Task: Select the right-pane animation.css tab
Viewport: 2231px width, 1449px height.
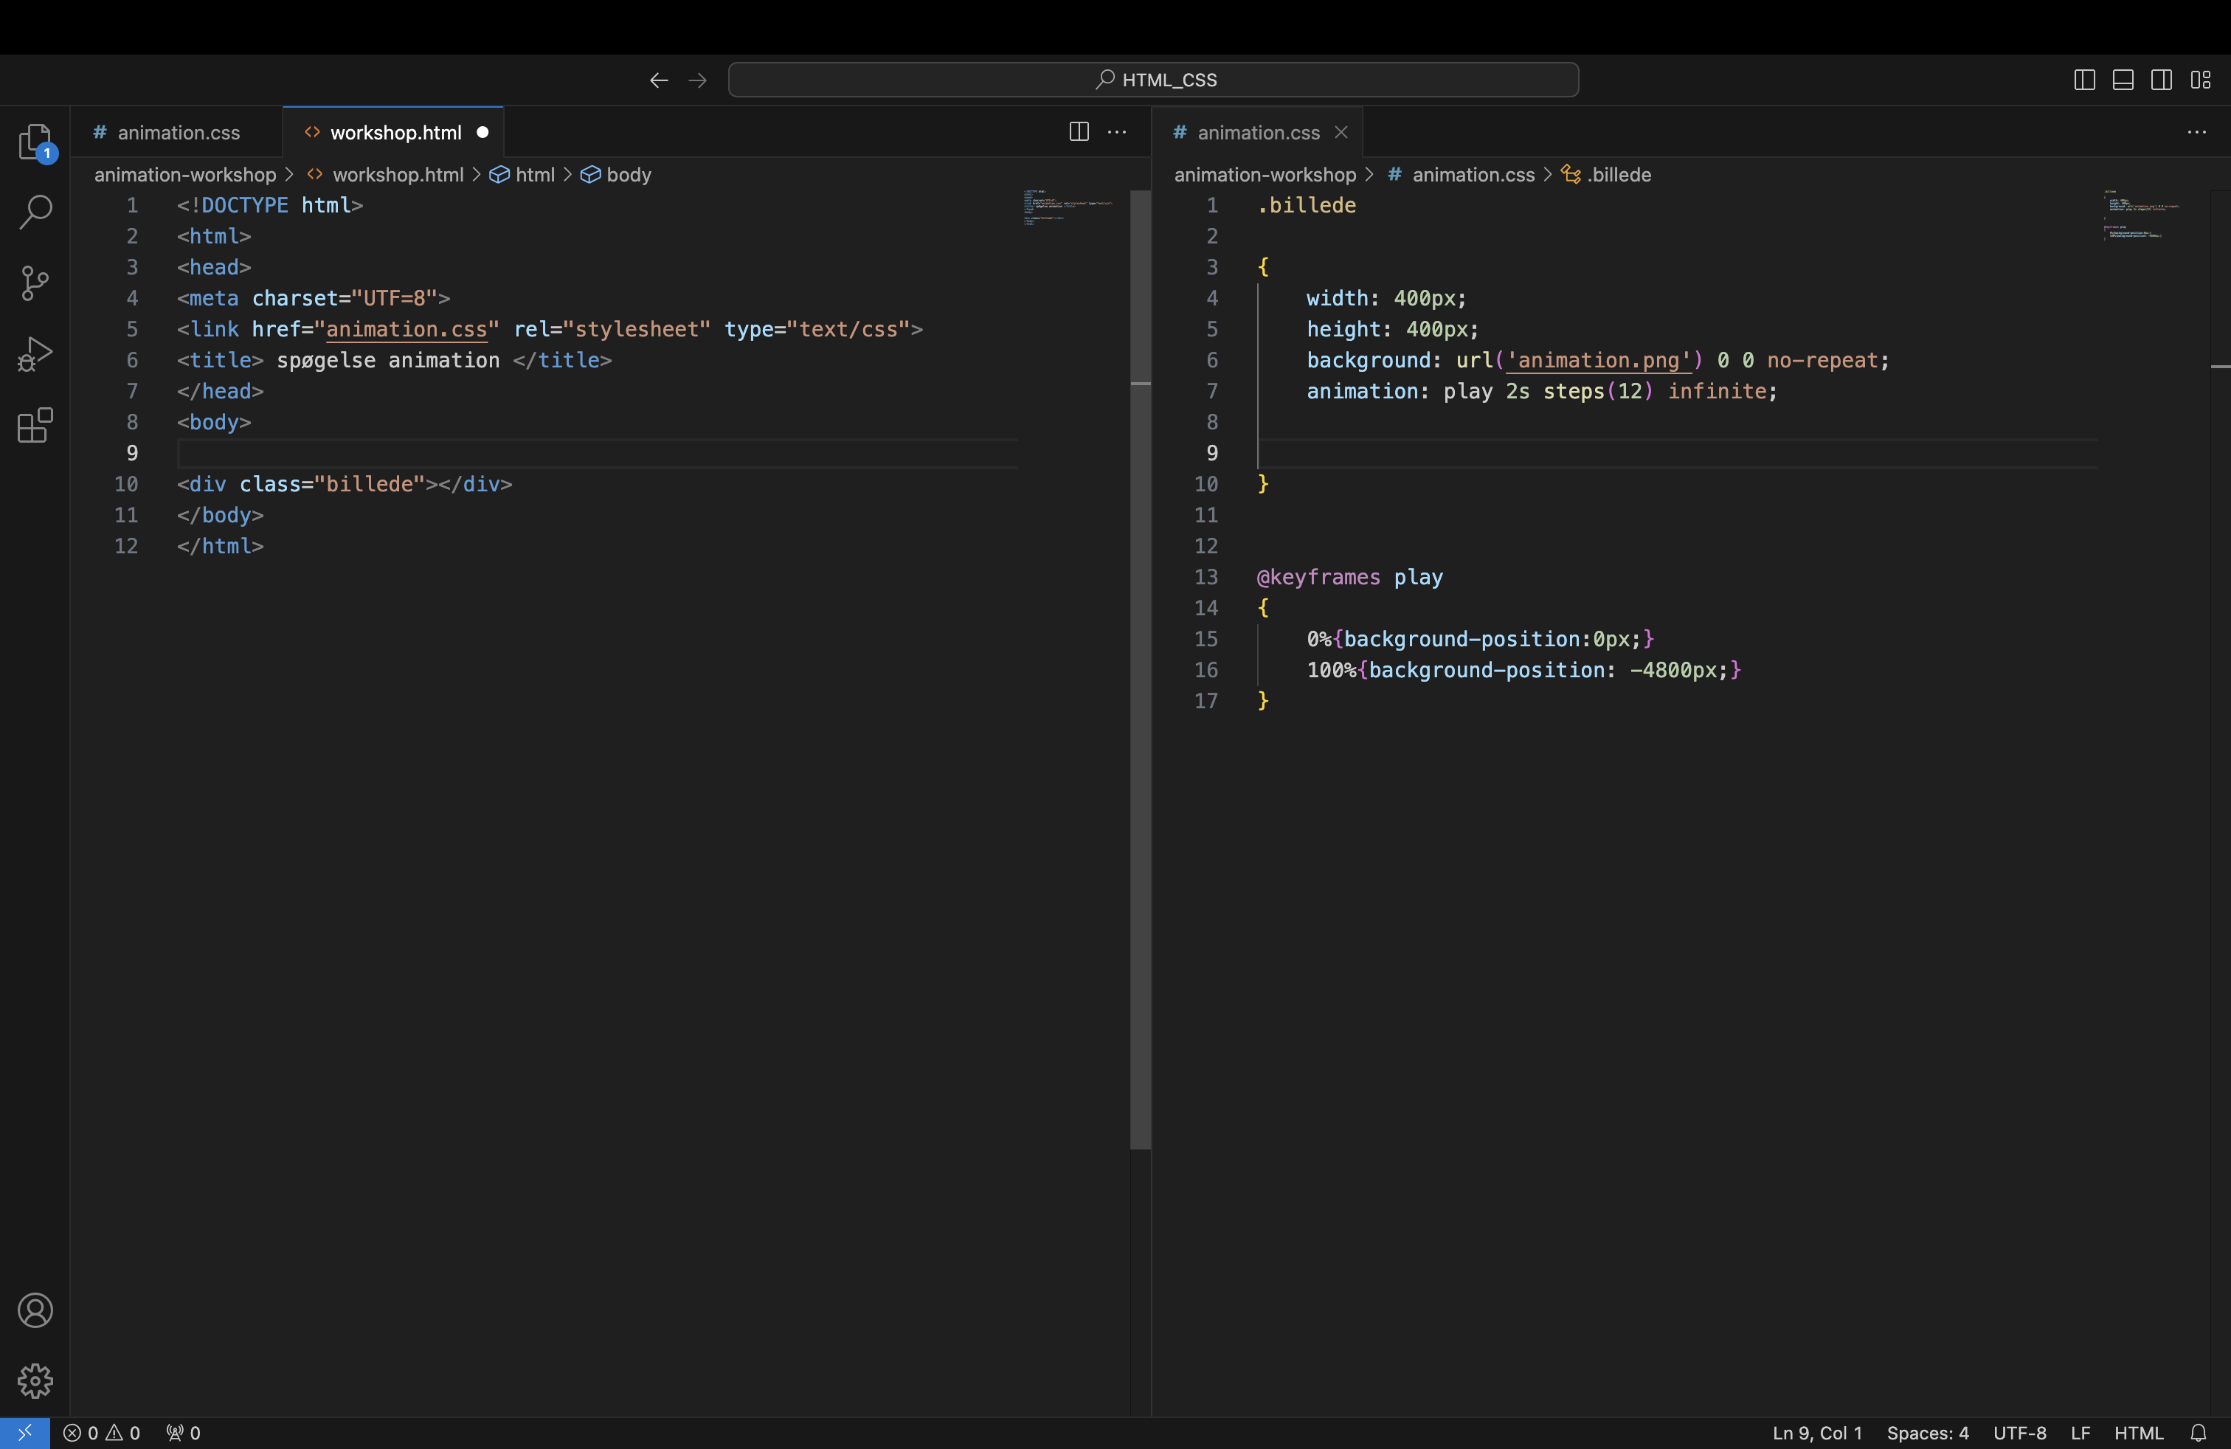Action: coord(1258,132)
